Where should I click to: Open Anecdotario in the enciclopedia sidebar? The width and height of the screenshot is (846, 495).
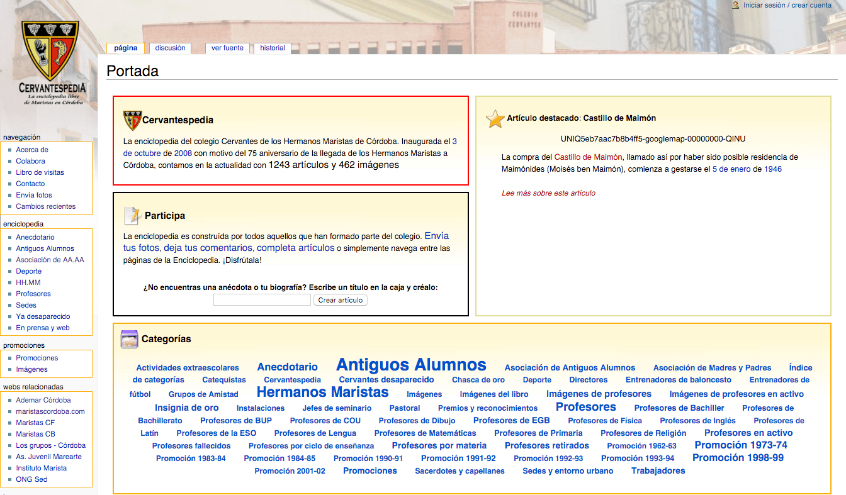(35, 237)
